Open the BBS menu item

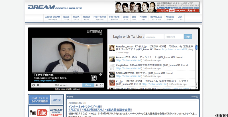[134, 18]
